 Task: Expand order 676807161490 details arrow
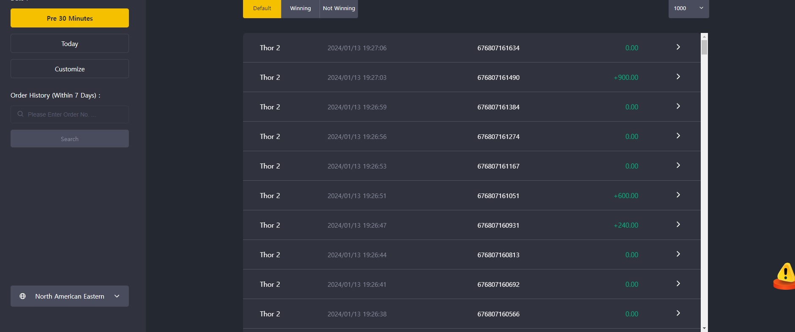(678, 77)
